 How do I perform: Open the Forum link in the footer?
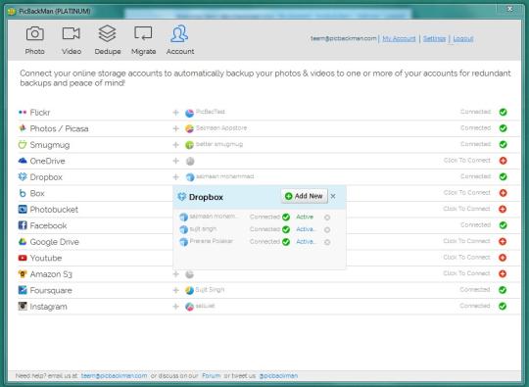tap(212, 375)
